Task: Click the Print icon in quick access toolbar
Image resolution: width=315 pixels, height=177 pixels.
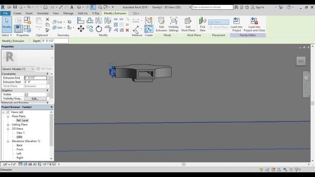Action: click(45, 7)
